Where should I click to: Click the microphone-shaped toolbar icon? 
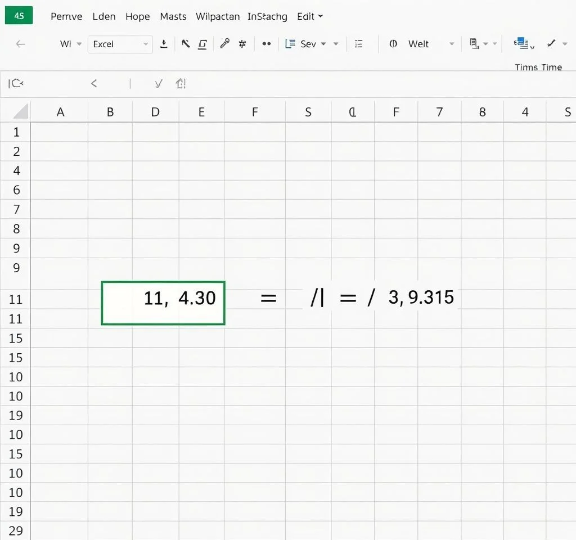[224, 44]
